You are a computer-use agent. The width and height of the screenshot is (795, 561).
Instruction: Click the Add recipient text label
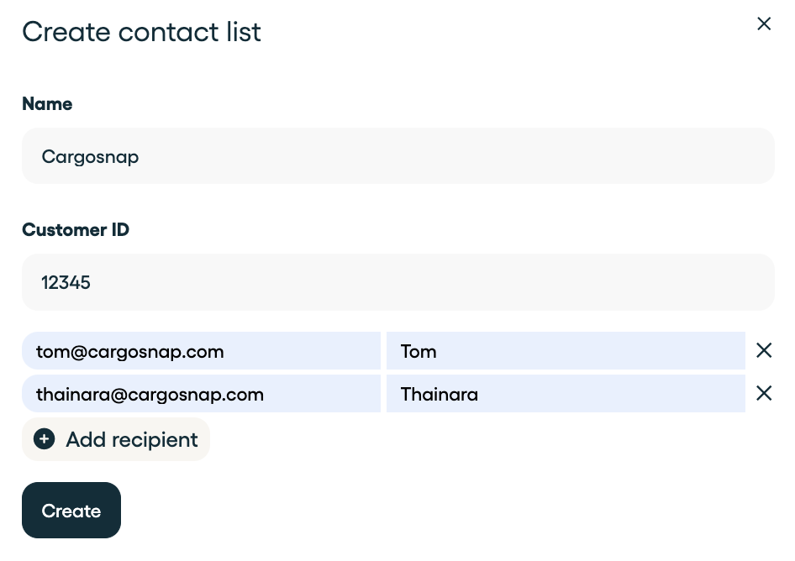[132, 440]
